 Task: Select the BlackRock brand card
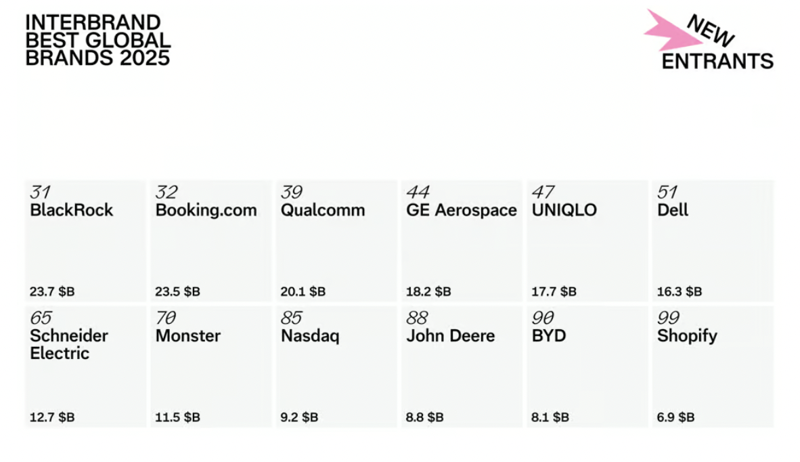[85, 240]
